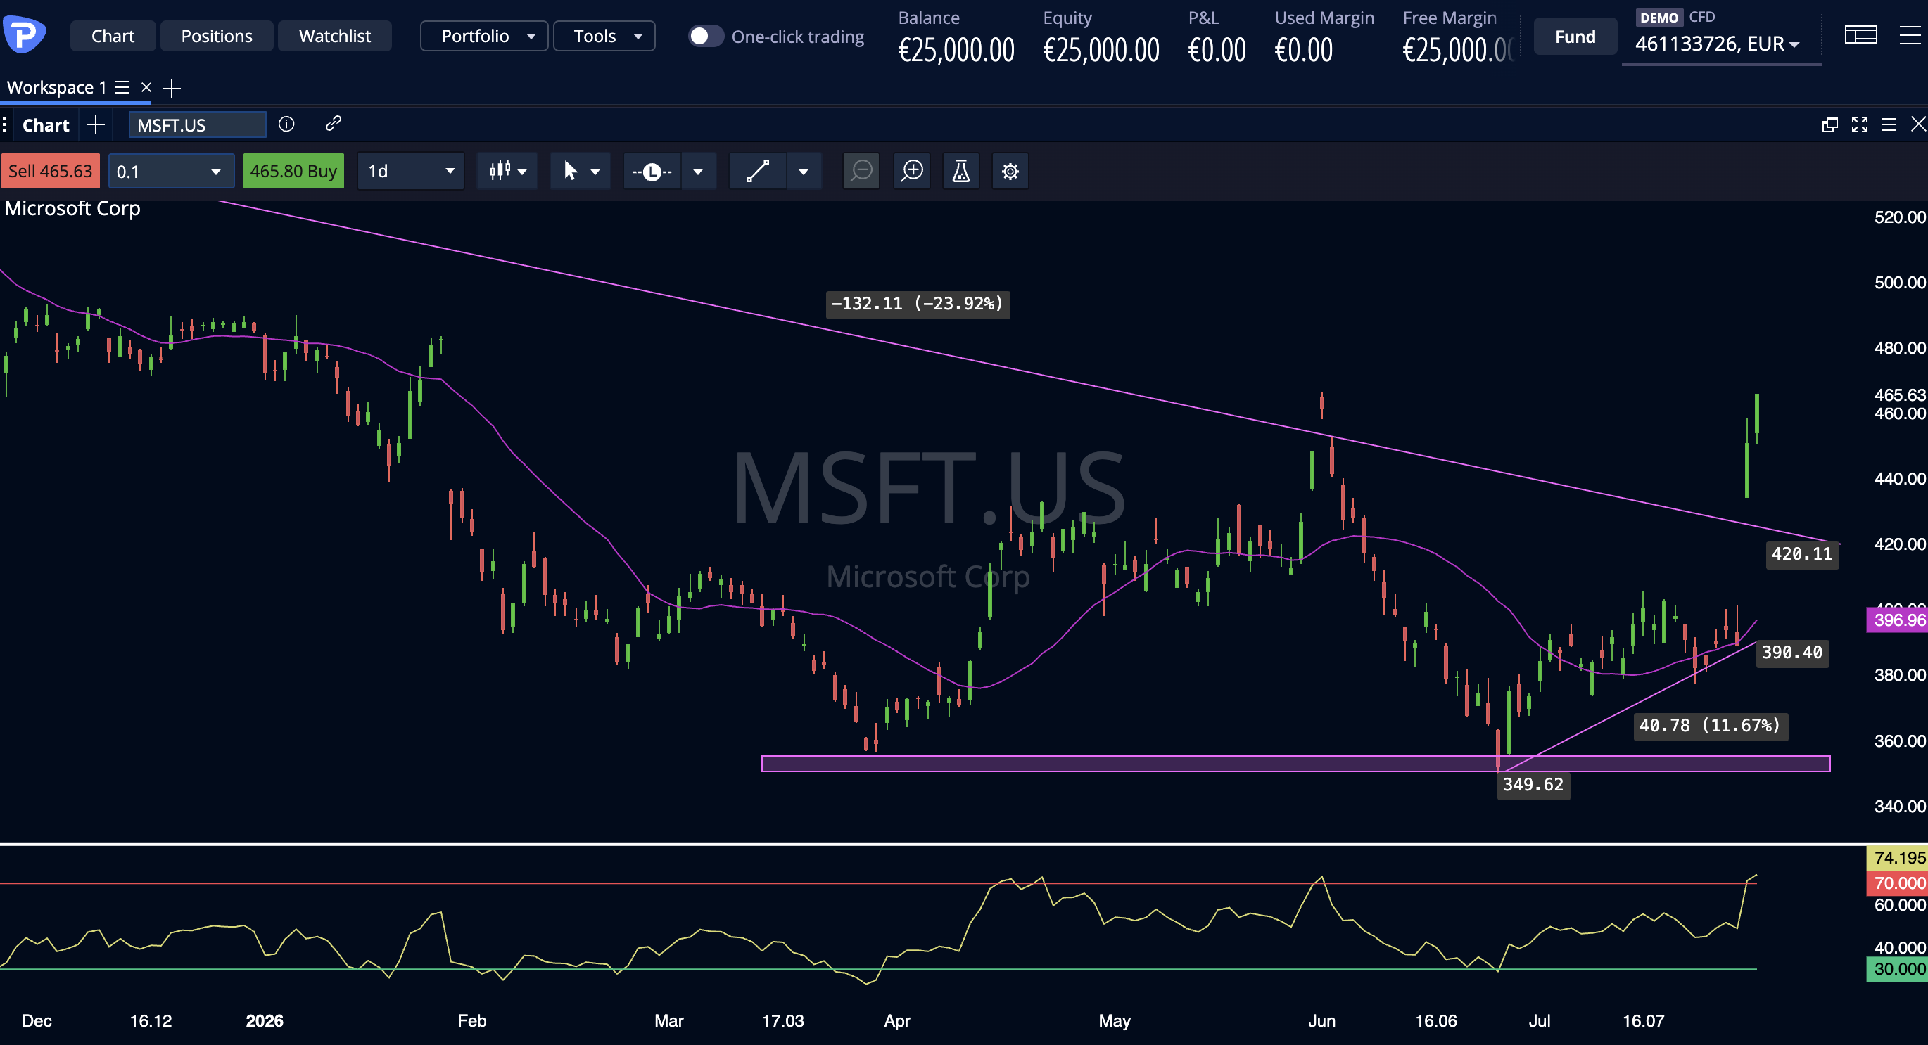The height and width of the screenshot is (1045, 1928).
Task: Click the 396.96 purple price label
Action: [1897, 620]
